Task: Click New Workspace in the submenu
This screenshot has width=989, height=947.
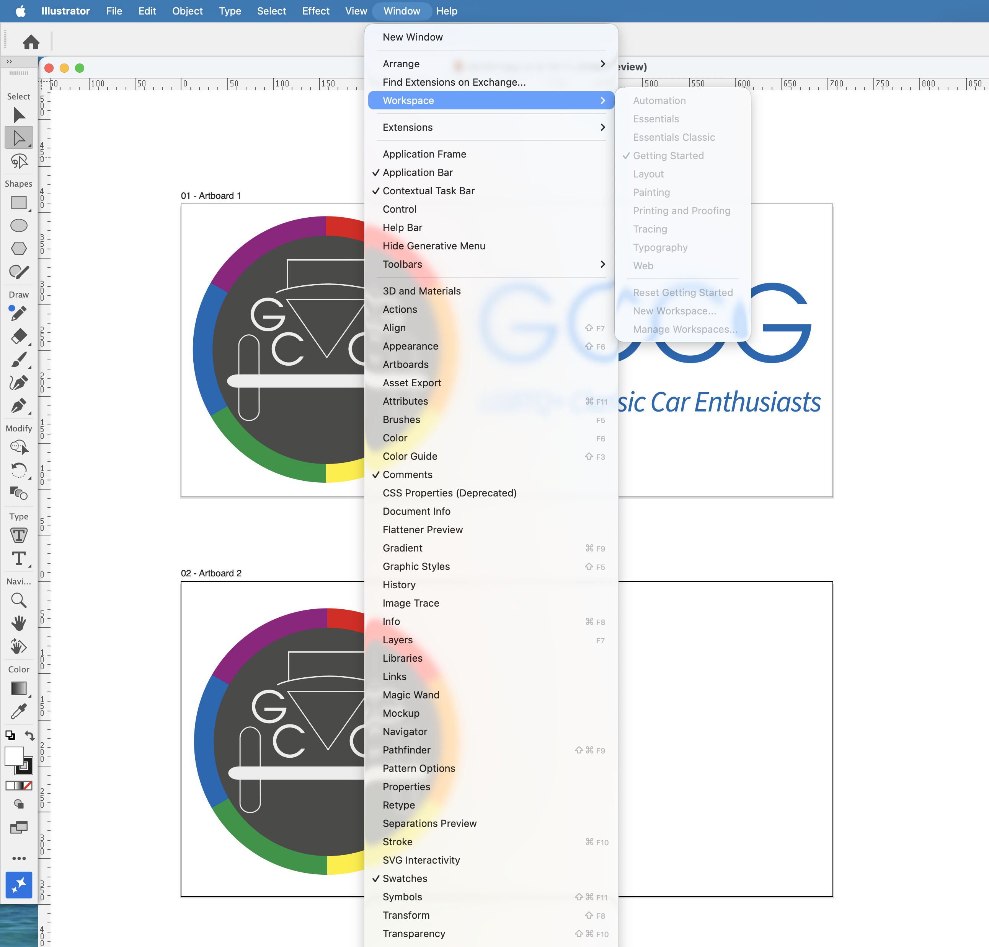Action: (x=674, y=311)
